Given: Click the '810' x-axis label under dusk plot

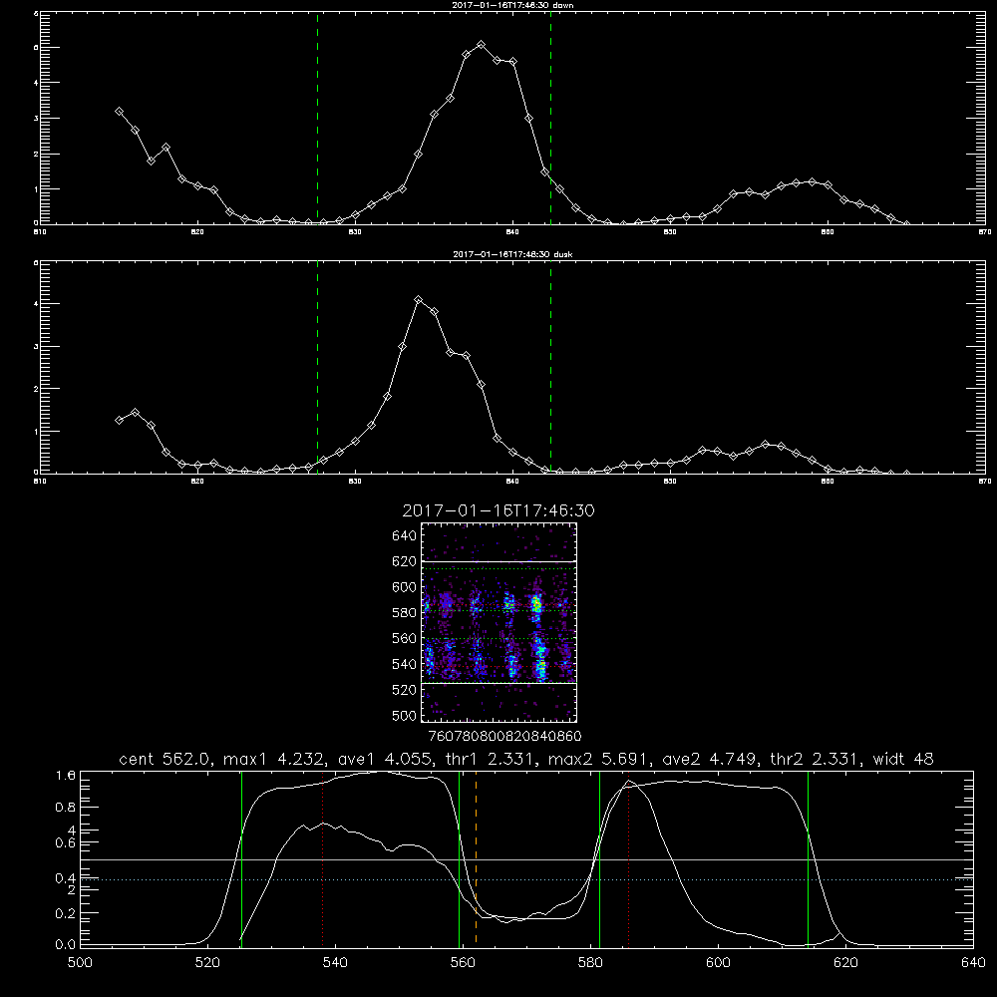Looking at the screenshot, I should point(40,482).
